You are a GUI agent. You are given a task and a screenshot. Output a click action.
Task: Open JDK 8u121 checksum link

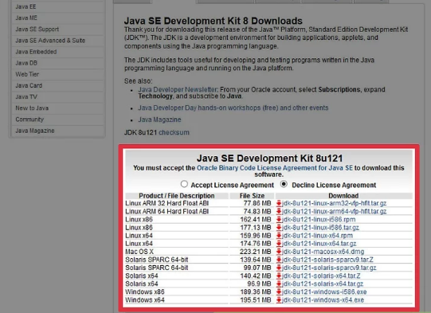(174, 132)
